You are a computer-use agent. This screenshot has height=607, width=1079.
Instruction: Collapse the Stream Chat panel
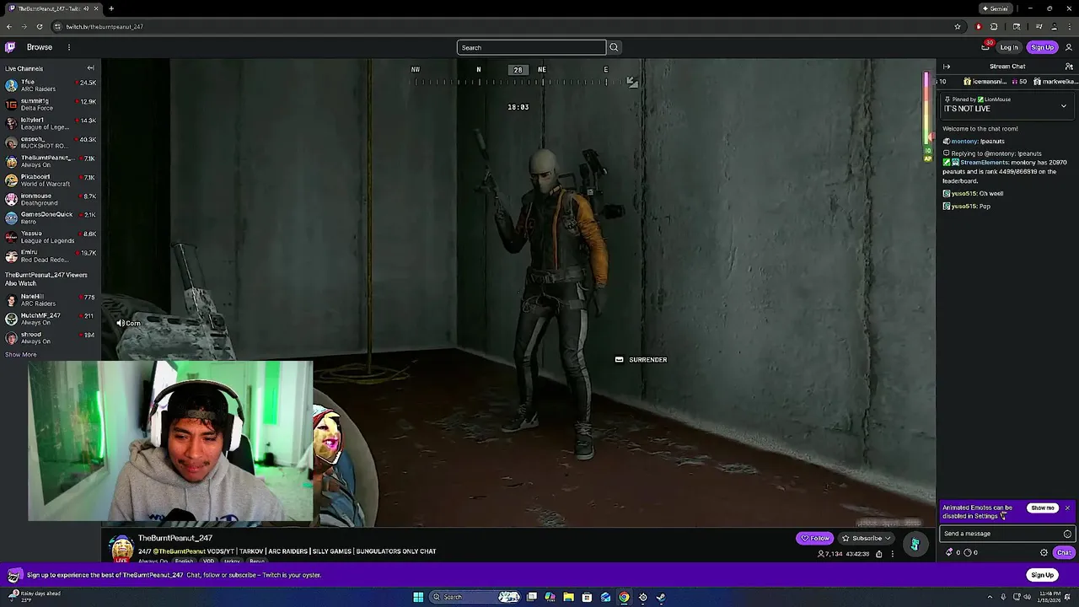947,67
